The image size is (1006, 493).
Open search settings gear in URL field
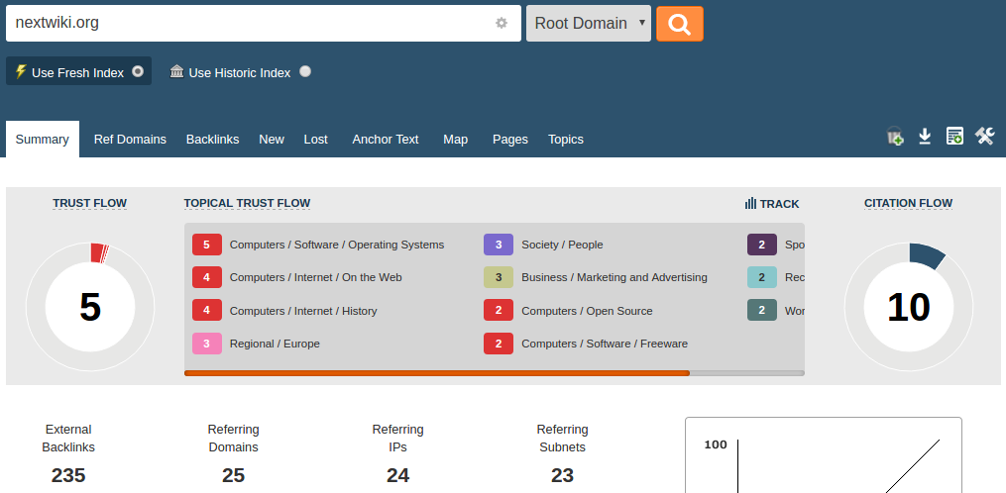tap(502, 23)
